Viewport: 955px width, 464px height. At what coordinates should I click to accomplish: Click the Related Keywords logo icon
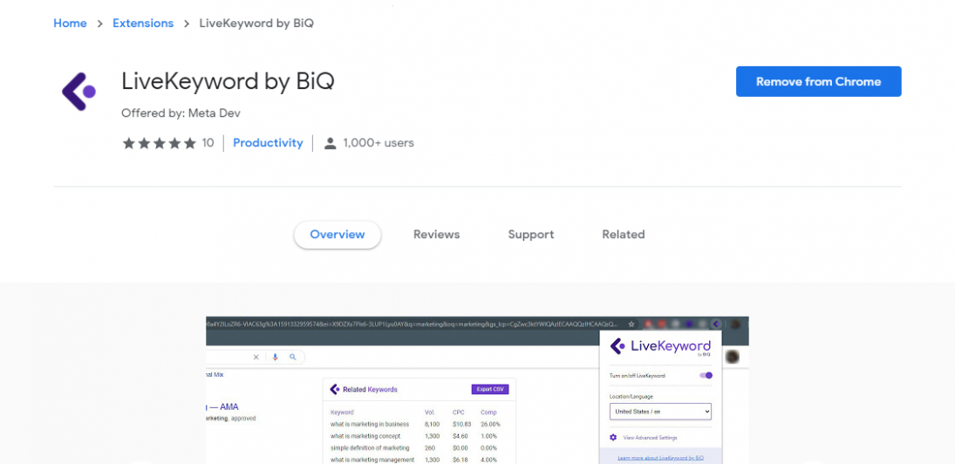pos(334,389)
